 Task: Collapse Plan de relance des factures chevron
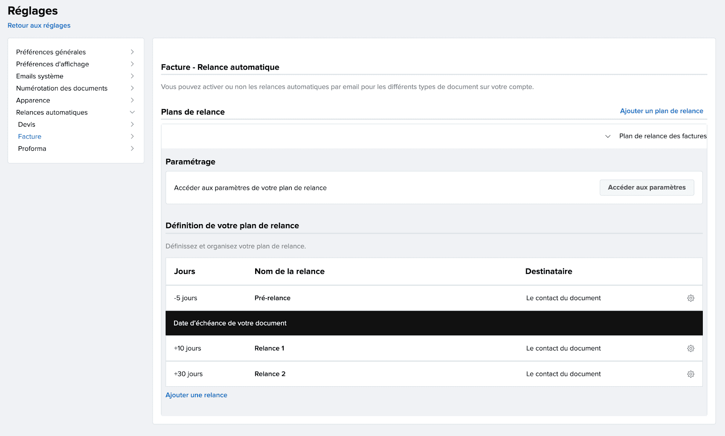[x=608, y=136]
